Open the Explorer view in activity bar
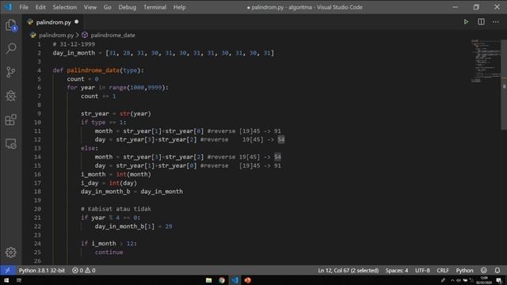 [10, 25]
